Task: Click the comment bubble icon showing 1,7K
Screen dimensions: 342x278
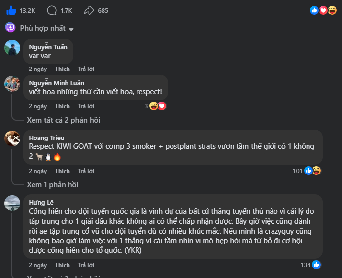Action: point(52,10)
